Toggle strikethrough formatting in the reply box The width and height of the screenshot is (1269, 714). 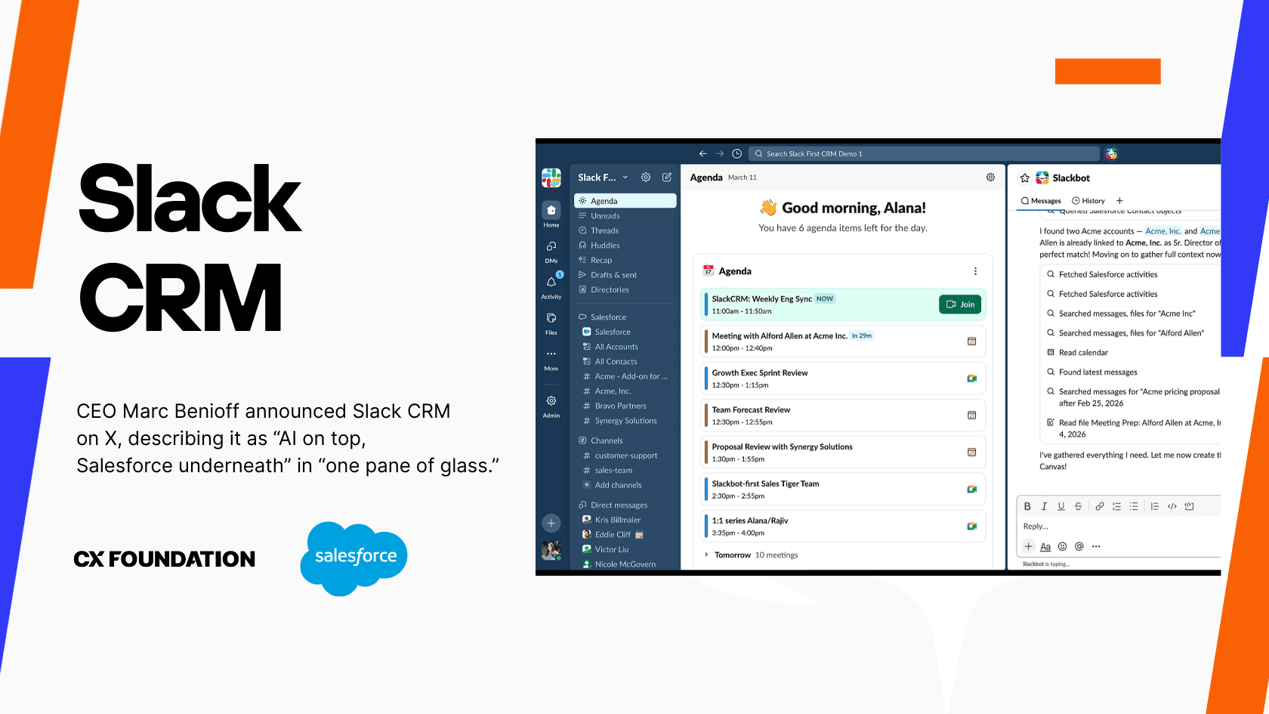[1078, 506]
